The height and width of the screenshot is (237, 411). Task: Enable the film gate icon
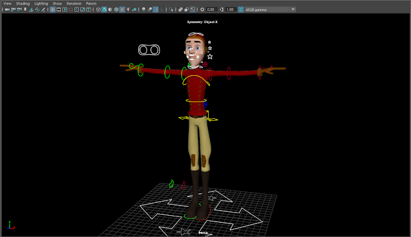click(58, 10)
